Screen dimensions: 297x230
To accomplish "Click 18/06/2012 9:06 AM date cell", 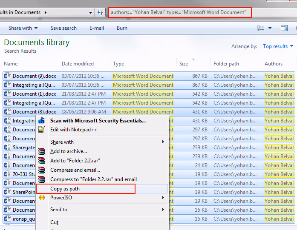I will [84, 112].
